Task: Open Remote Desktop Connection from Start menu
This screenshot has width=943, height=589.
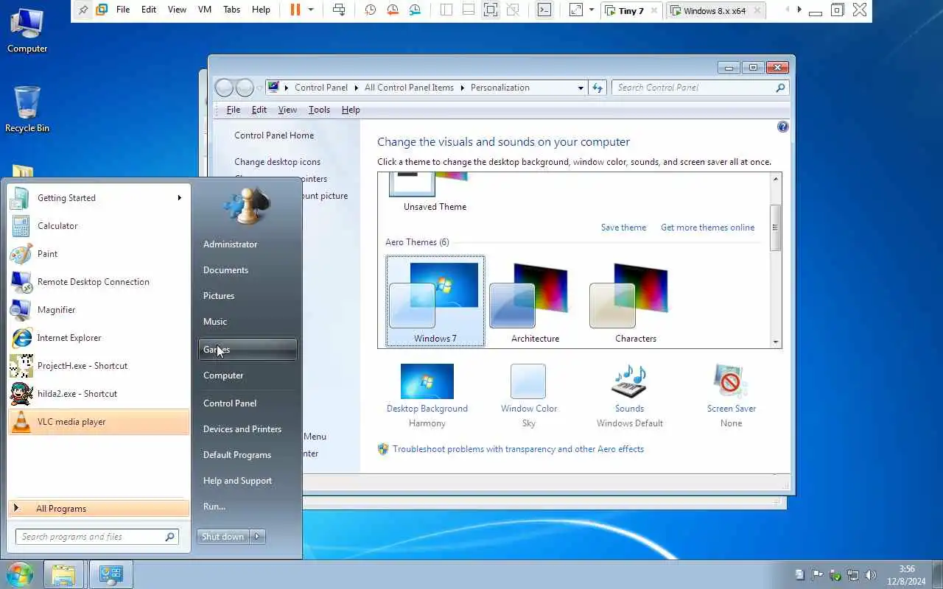Action: pyautogui.click(x=99, y=282)
